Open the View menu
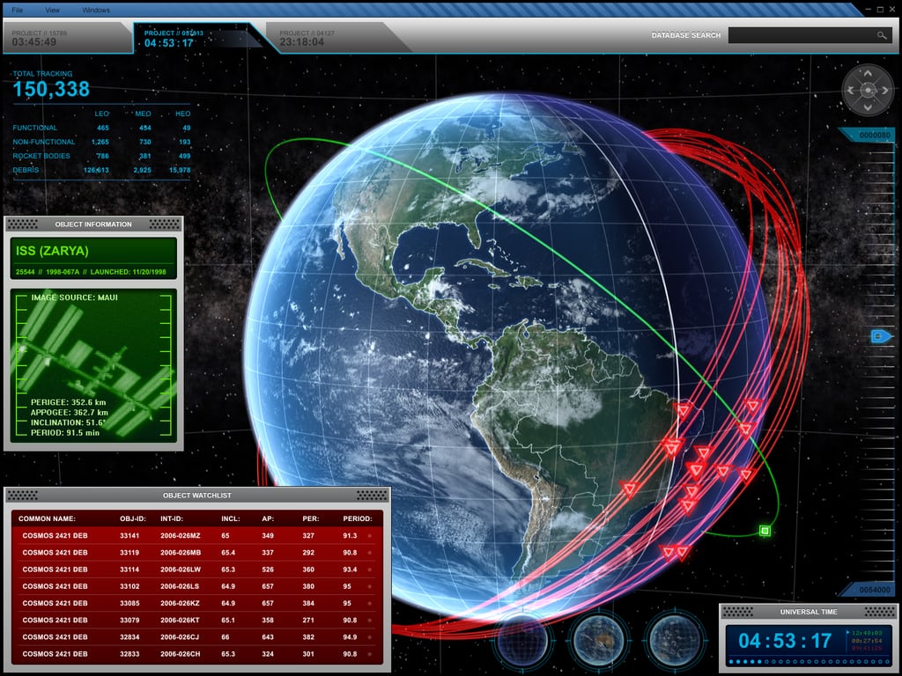The width and height of the screenshot is (902, 676). coord(52,10)
